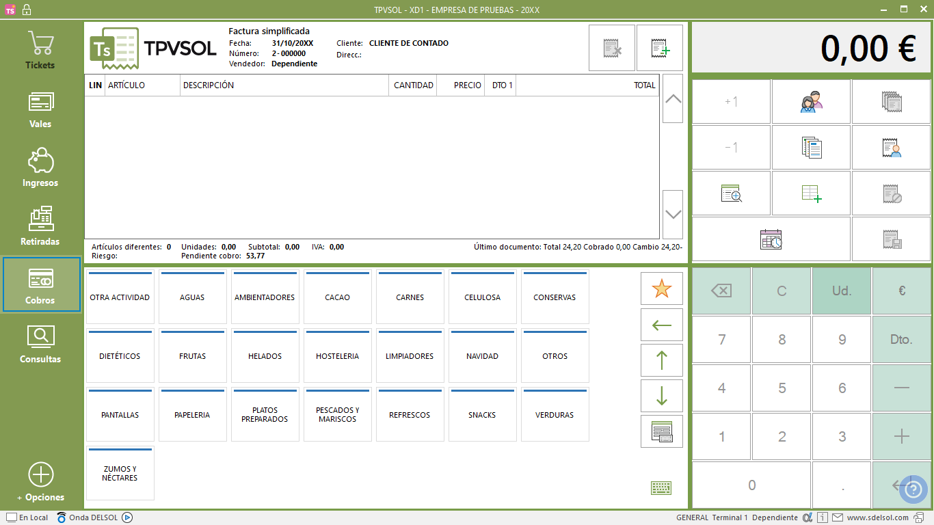Image resolution: width=934 pixels, height=525 pixels.
Task: Select the REFRESCOS category
Action: pyautogui.click(x=410, y=415)
